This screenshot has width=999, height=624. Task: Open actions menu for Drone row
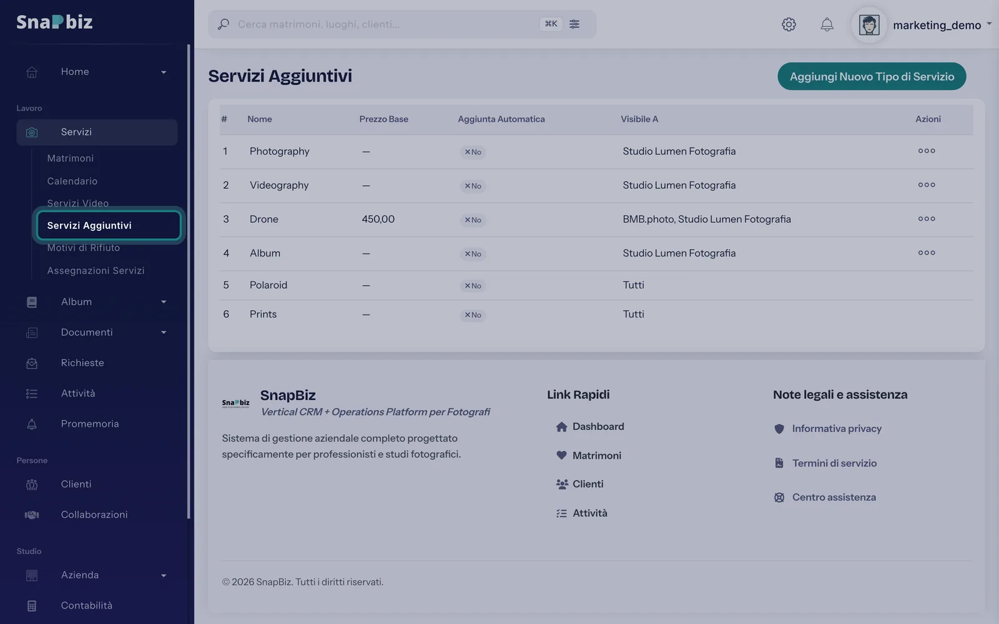927,219
